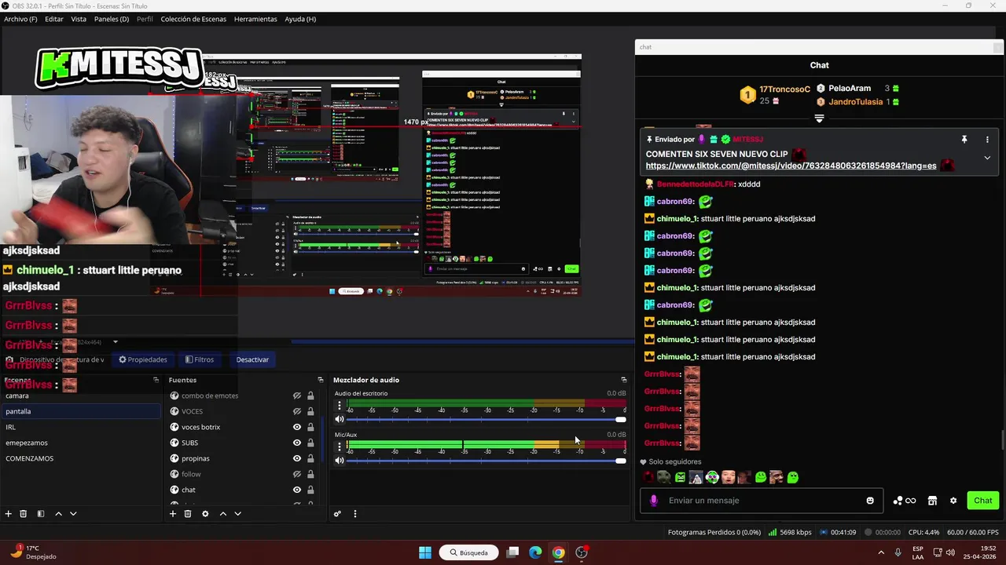This screenshot has height=565, width=1006.
Task: Open scene filters icon in Escenas toolbar
Action: [x=41, y=514]
